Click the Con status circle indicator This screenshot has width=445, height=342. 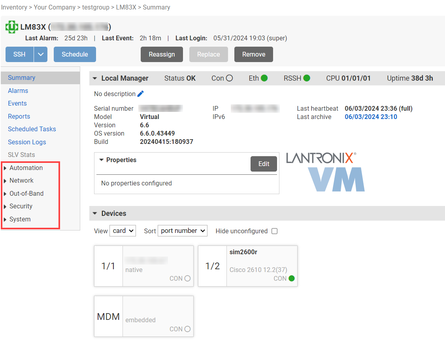point(229,78)
